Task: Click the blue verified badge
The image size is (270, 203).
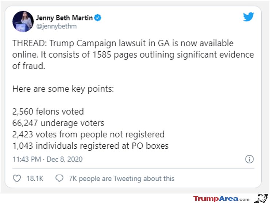Action: point(98,17)
